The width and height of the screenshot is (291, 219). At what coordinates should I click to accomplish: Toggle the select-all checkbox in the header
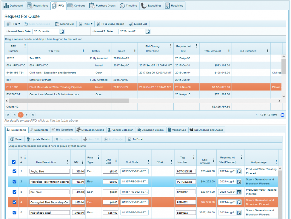pos(14,162)
